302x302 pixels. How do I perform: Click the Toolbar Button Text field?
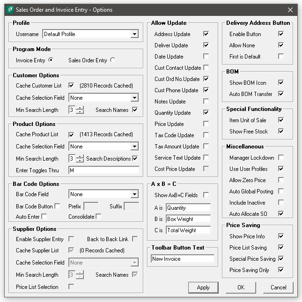click(x=183, y=259)
